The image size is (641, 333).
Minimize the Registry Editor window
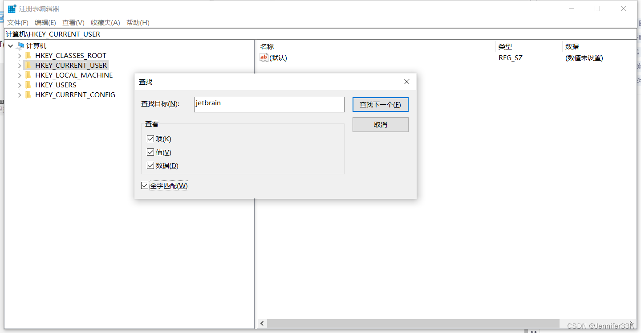(572, 8)
